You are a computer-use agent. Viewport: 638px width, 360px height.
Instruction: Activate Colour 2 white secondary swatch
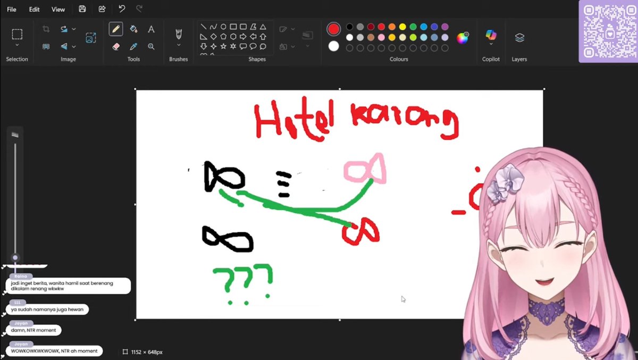tap(333, 46)
